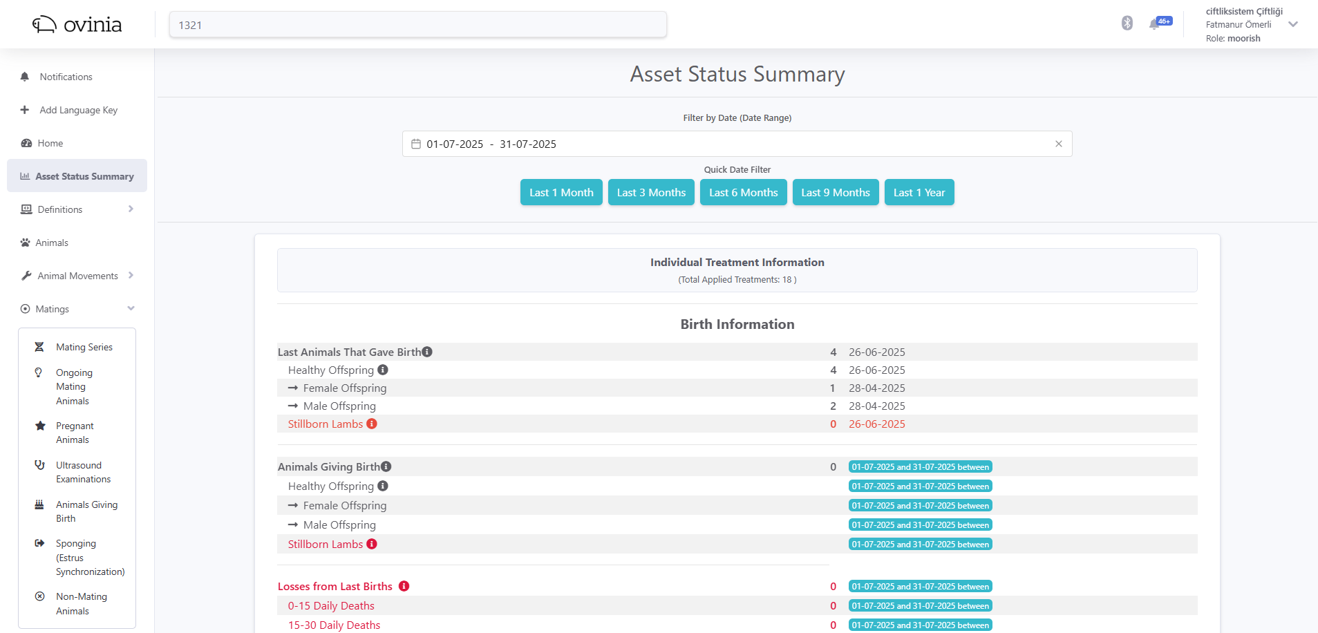Expand the Definitions menu chevron
Image resolution: width=1318 pixels, height=633 pixels.
[131, 209]
